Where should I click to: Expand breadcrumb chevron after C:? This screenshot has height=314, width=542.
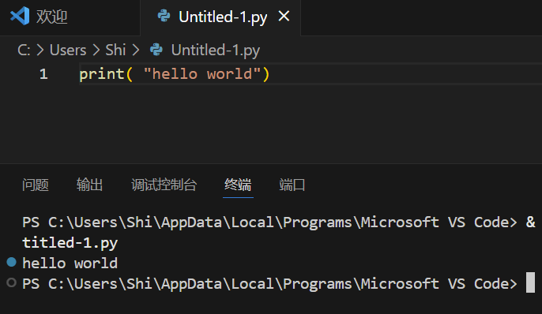coord(40,50)
